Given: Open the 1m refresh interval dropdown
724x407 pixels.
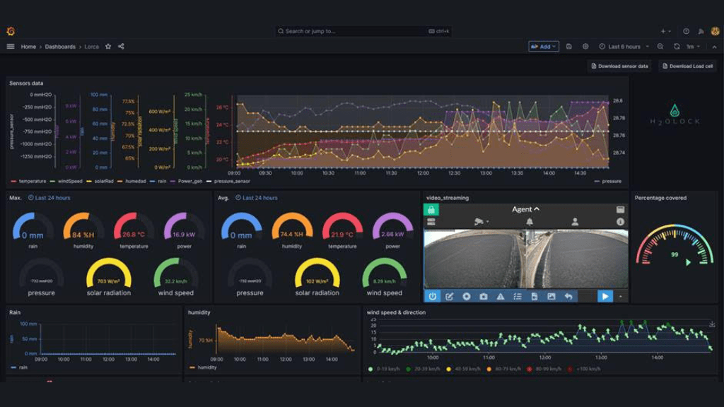Looking at the screenshot, I should point(693,47).
